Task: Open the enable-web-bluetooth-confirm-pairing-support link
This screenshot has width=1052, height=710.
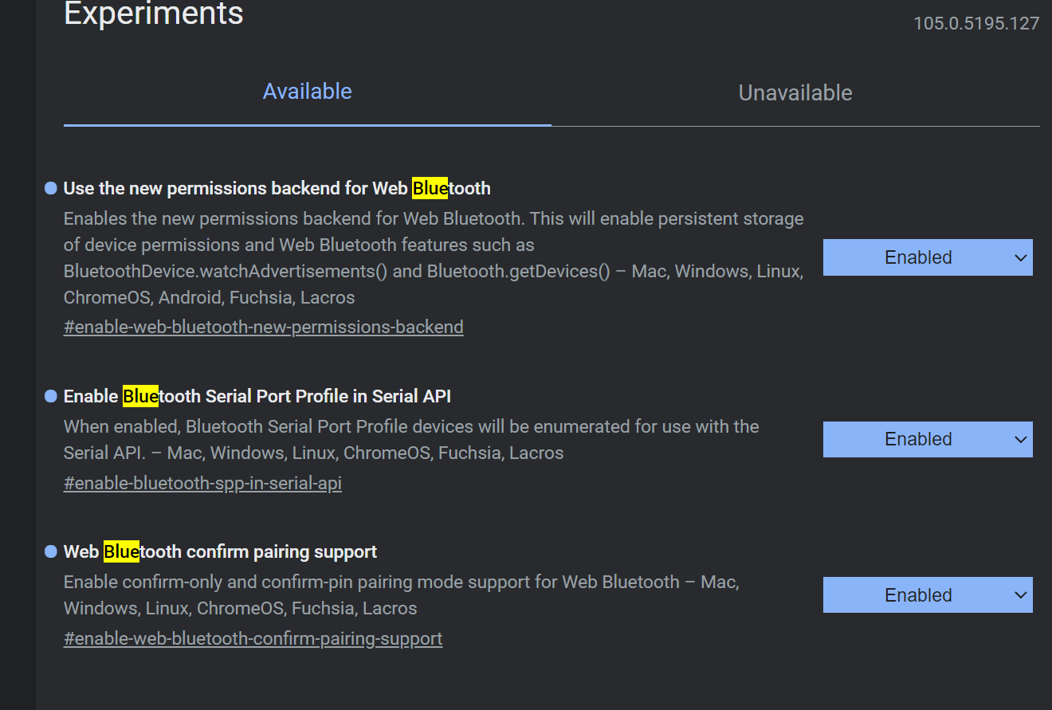Action: [253, 638]
